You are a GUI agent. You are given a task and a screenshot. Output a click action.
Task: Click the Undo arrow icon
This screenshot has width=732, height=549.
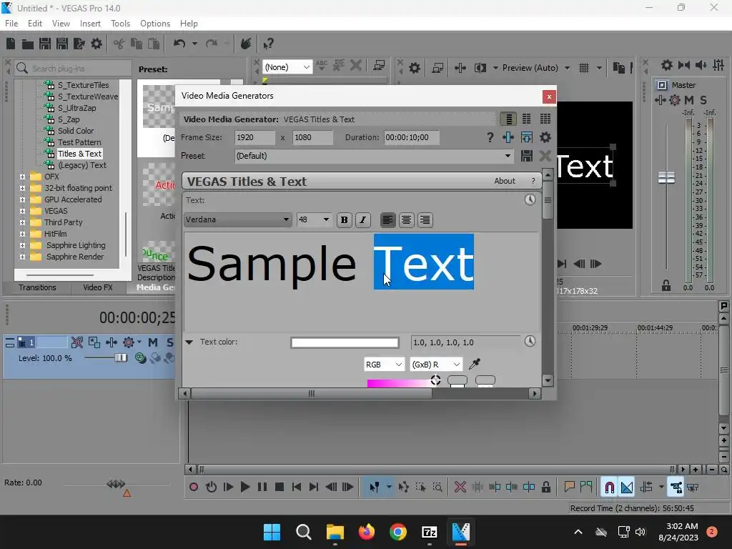179,44
